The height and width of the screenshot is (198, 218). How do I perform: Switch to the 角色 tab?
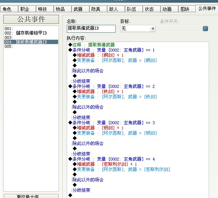pyautogui.click(x=9, y=9)
